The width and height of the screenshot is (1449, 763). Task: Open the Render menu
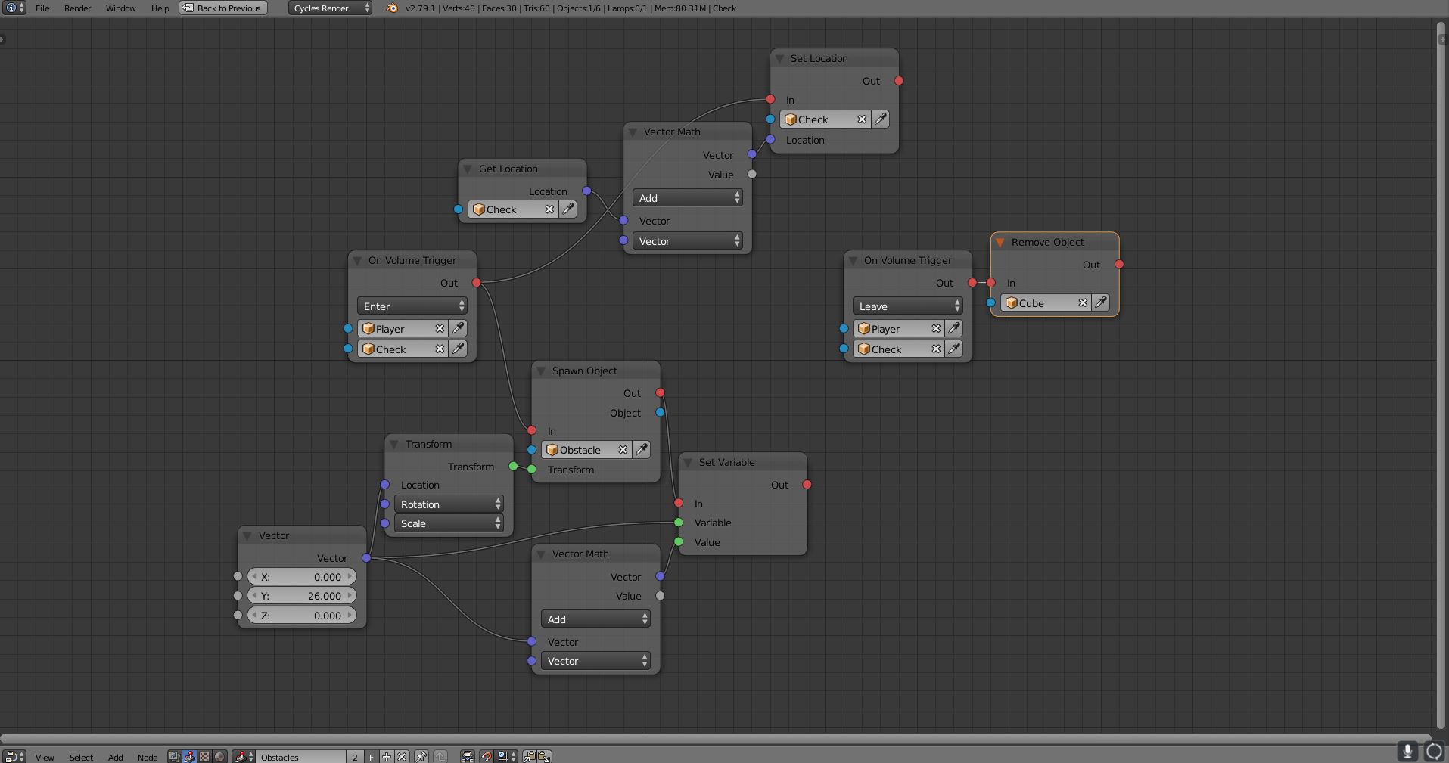tap(78, 8)
